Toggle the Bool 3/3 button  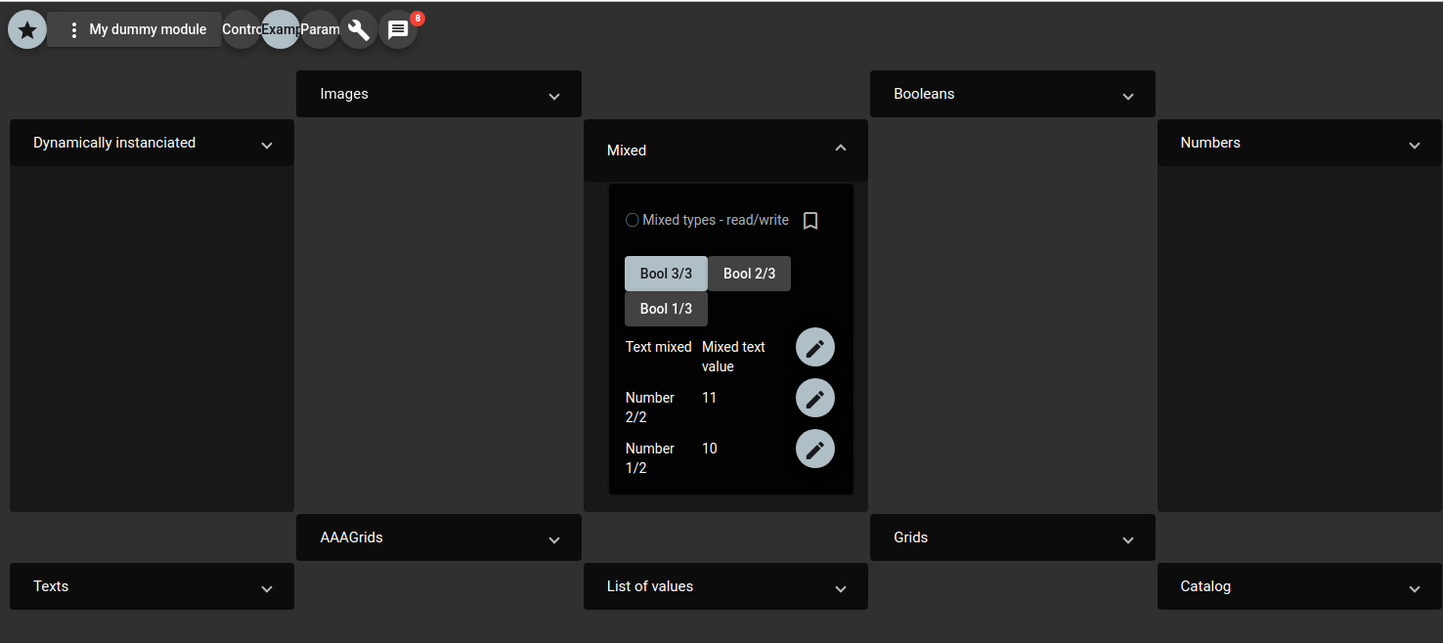[666, 274]
